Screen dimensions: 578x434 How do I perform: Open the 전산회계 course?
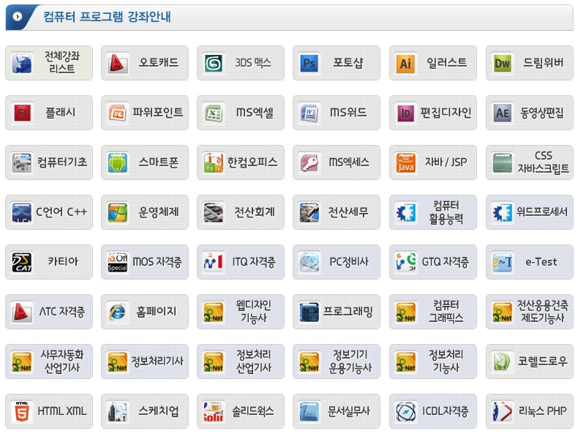click(241, 212)
